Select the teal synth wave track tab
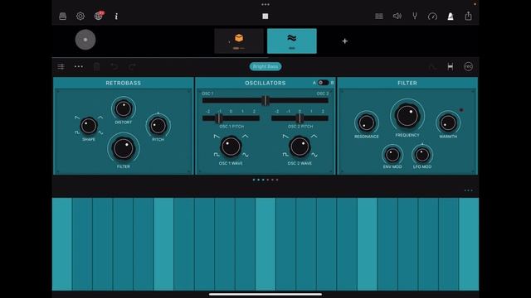 (292, 41)
